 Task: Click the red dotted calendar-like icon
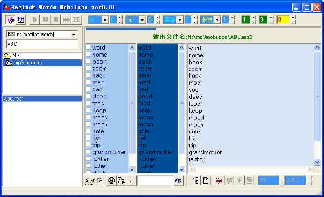[x=219, y=181]
